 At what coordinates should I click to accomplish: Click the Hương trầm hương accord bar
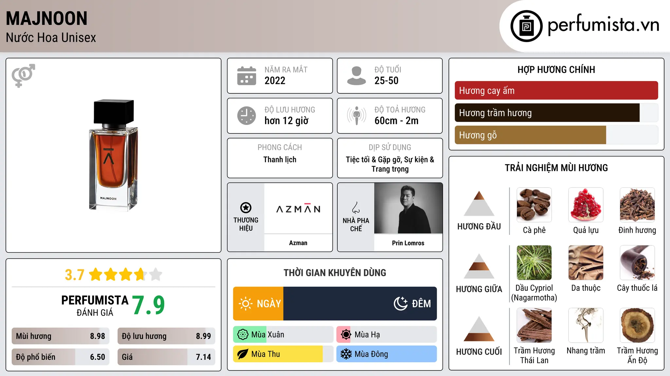tap(556, 113)
